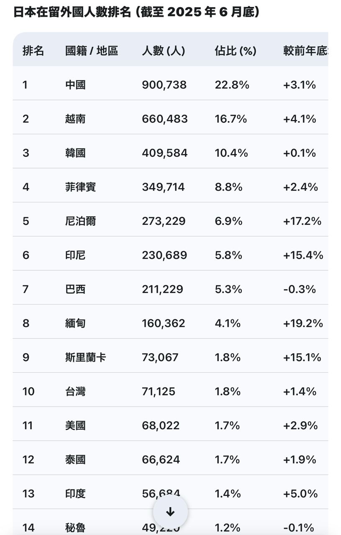Select the 斯里蘭卡 nationality cell
Viewport: 341px width, 535px height.
pos(85,357)
